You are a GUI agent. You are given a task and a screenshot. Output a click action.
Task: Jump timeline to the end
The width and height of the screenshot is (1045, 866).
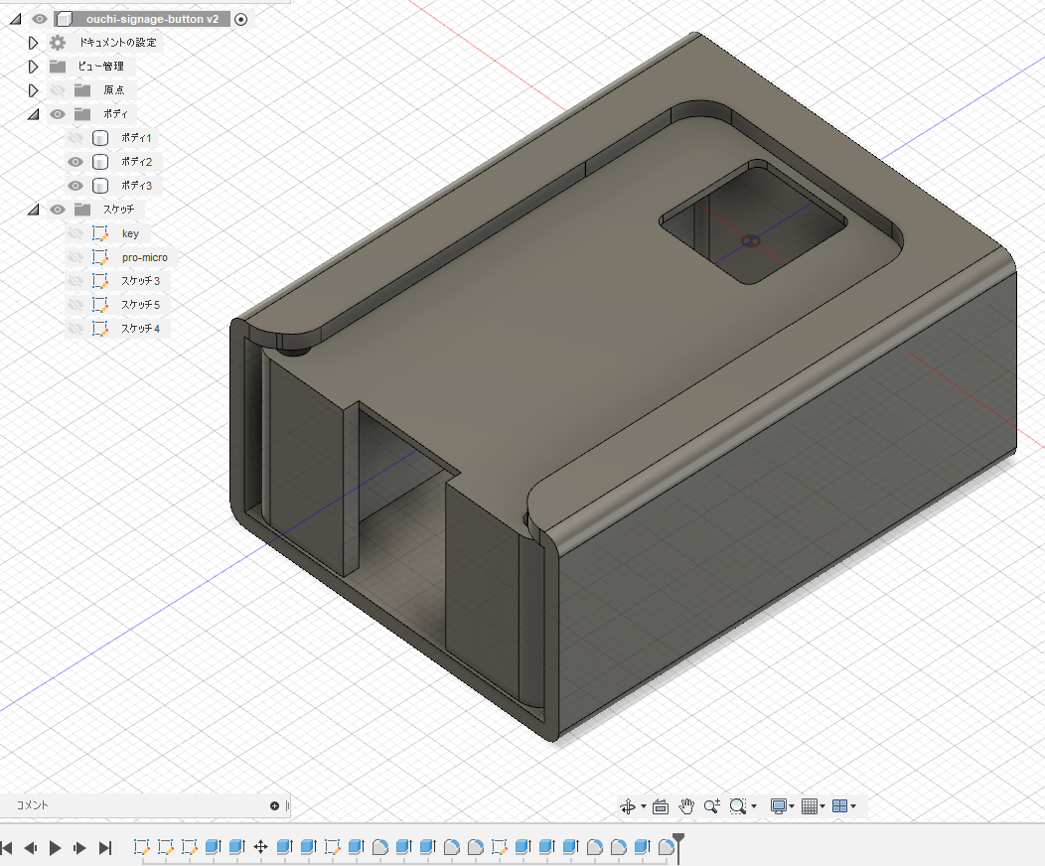click(104, 848)
